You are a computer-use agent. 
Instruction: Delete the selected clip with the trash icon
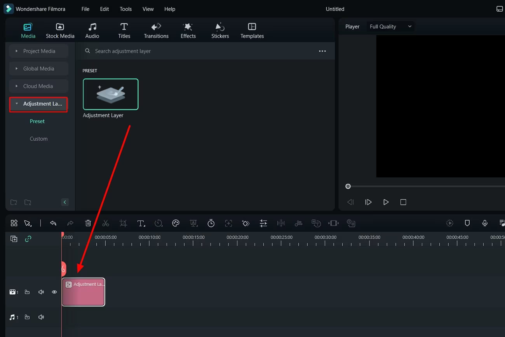(x=88, y=223)
